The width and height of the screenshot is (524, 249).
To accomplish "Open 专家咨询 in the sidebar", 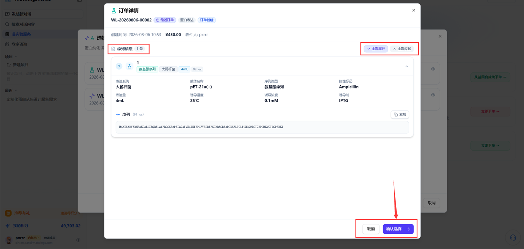I will [x=19, y=44].
